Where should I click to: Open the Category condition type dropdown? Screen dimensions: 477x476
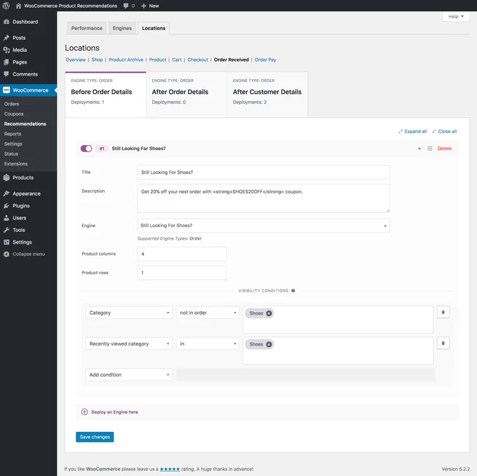click(129, 313)
